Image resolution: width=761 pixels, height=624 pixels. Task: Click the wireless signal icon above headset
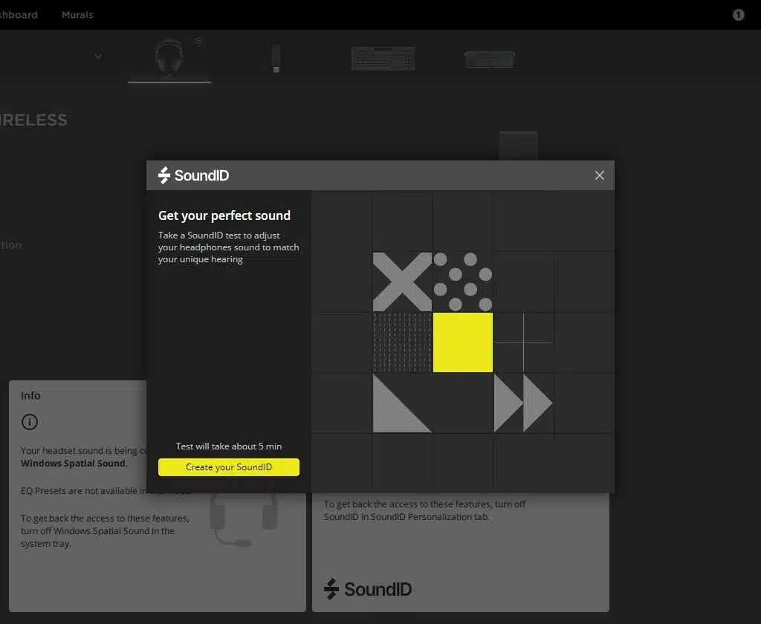[x=199, y=42]
